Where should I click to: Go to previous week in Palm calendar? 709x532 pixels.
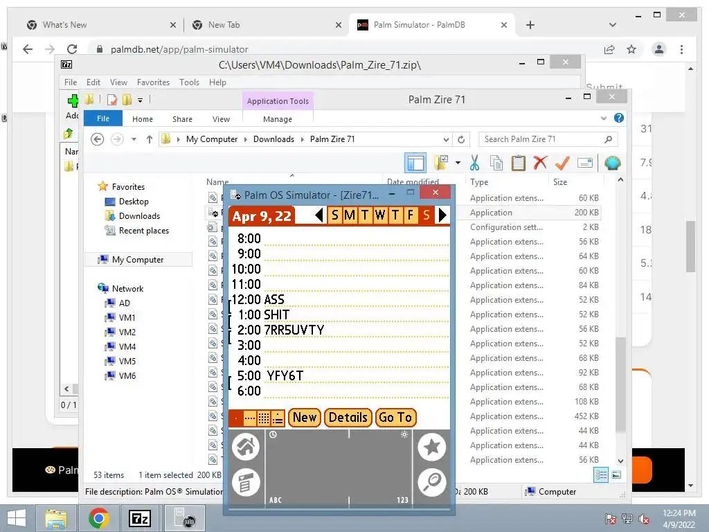pyautogui.click(x=319, y=215)
